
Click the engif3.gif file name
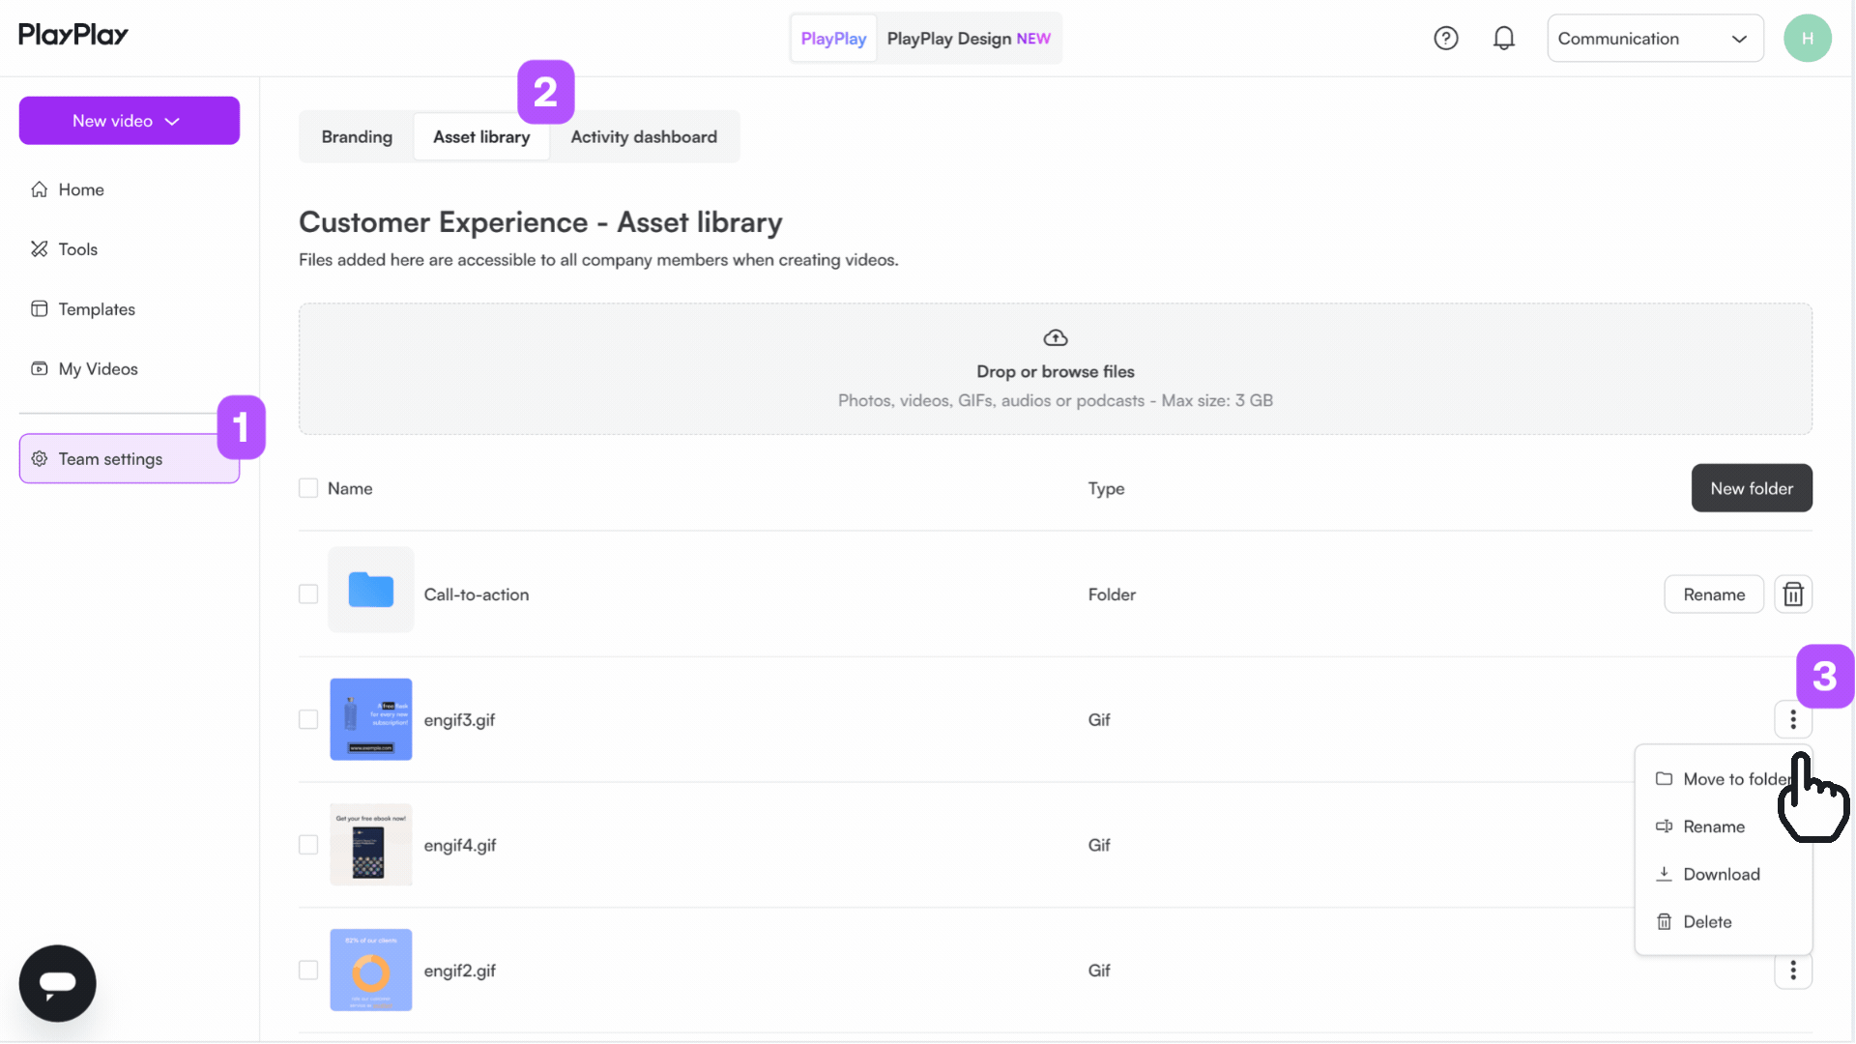point(459,720)
